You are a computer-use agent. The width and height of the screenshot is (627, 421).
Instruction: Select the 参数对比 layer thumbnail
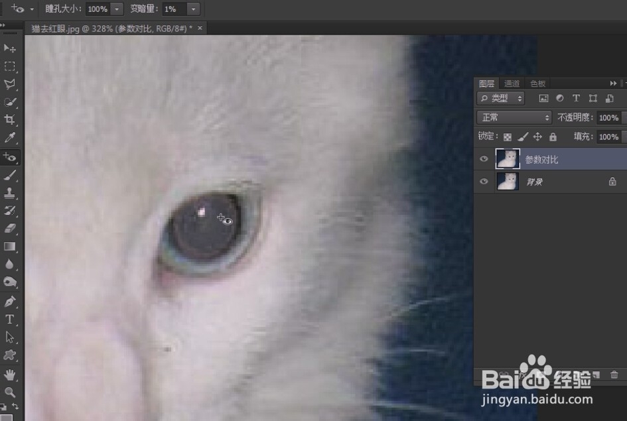point(508,159)
